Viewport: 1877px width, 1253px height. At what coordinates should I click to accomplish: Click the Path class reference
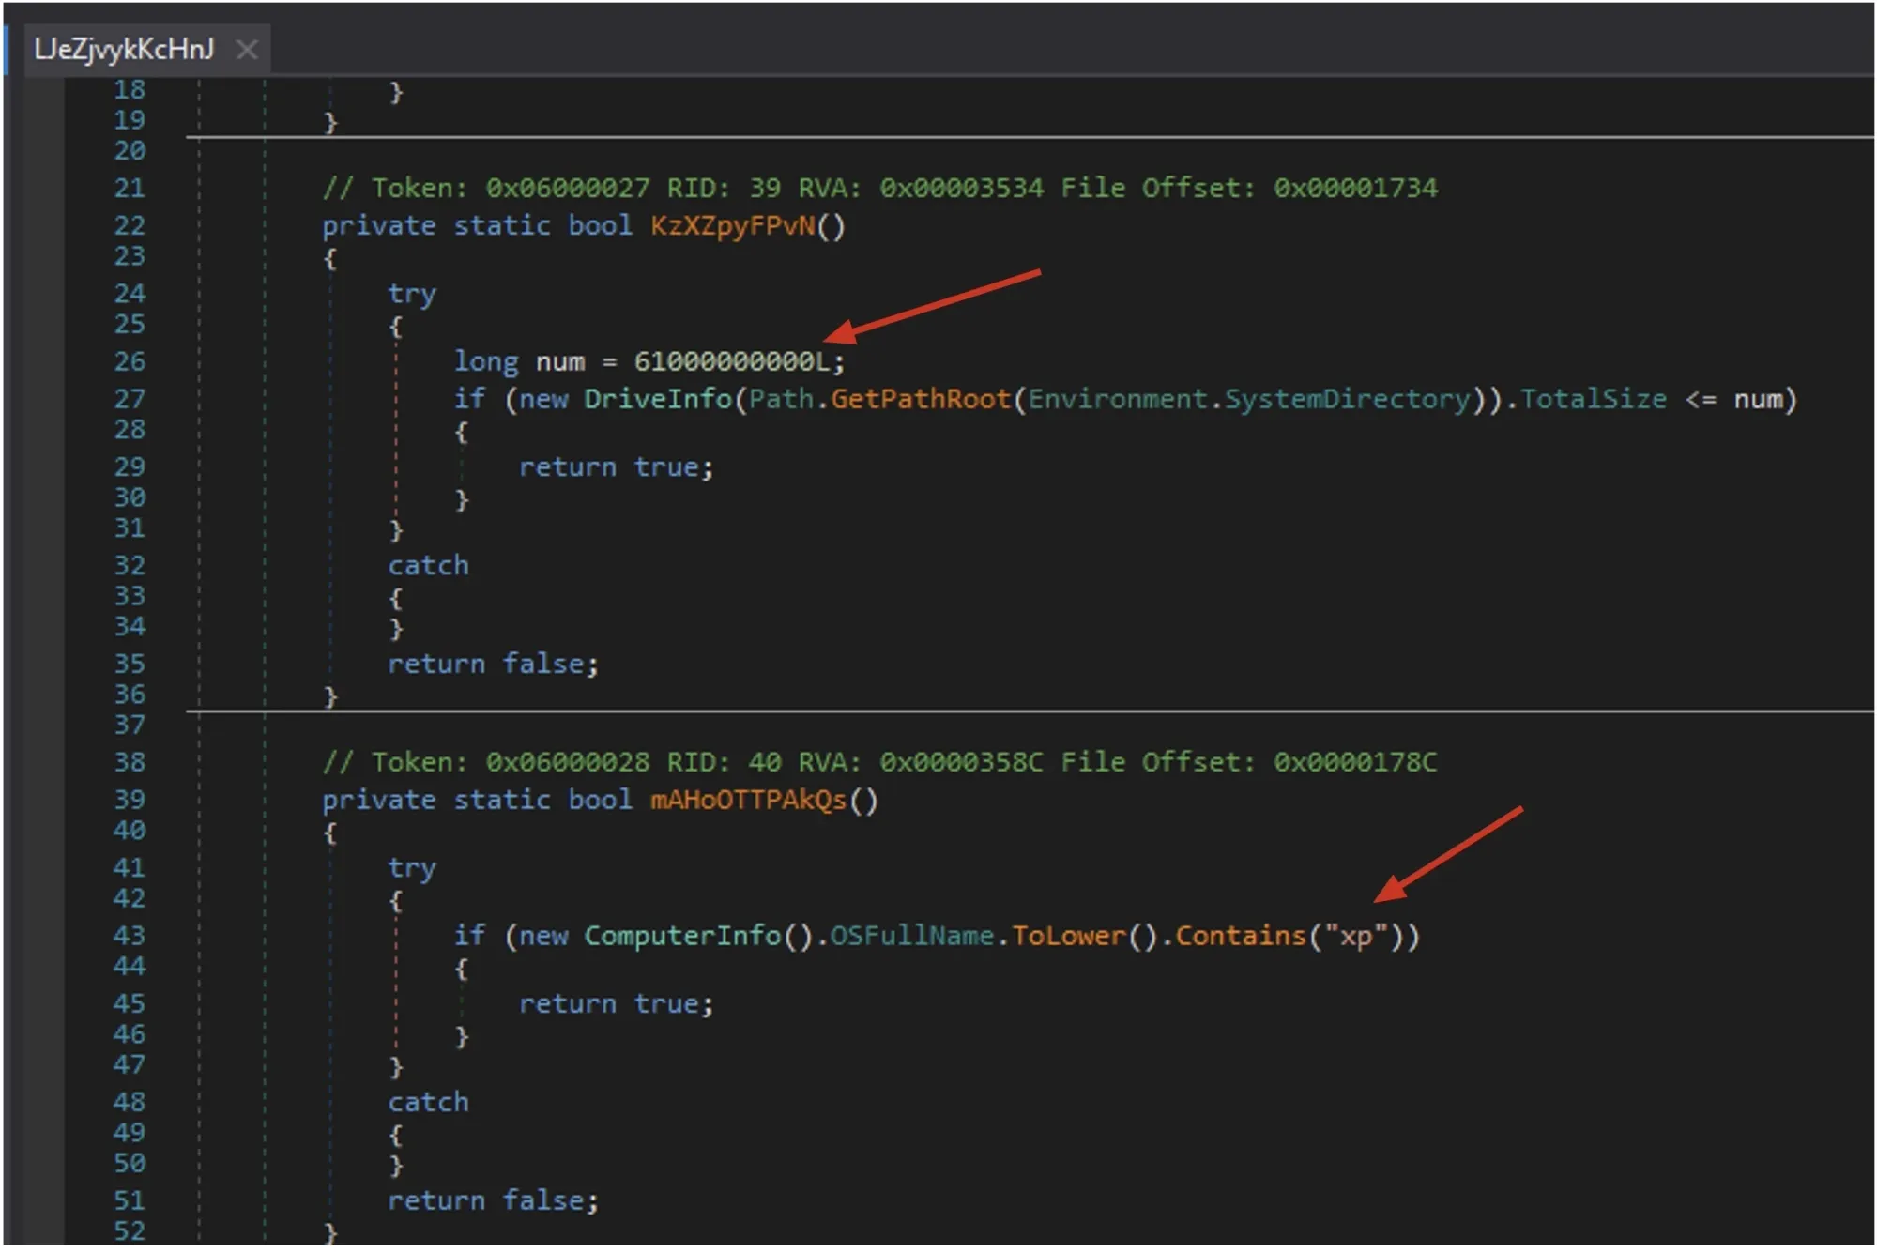click(781, 400)
